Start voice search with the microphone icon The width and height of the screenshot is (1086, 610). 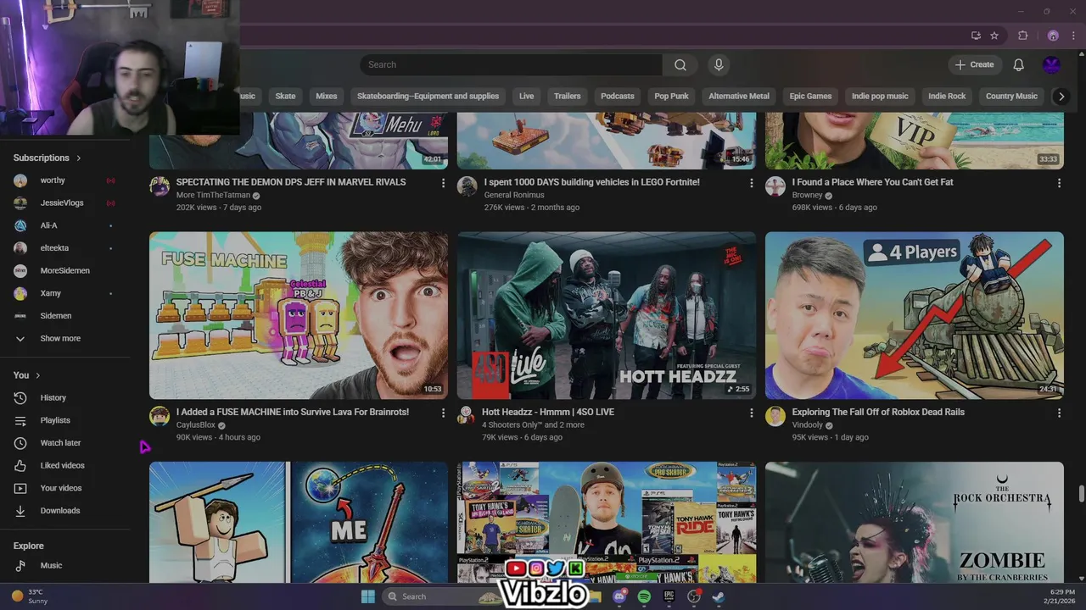point(719,64)
